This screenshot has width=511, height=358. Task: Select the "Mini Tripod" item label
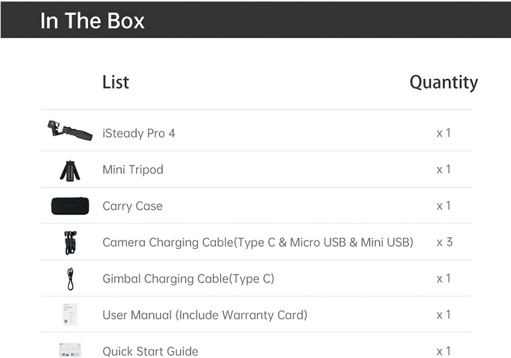133,170
